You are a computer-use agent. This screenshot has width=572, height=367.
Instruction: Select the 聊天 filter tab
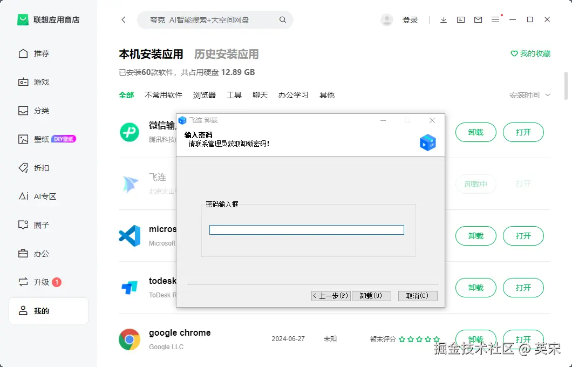[x=260, y=95]
